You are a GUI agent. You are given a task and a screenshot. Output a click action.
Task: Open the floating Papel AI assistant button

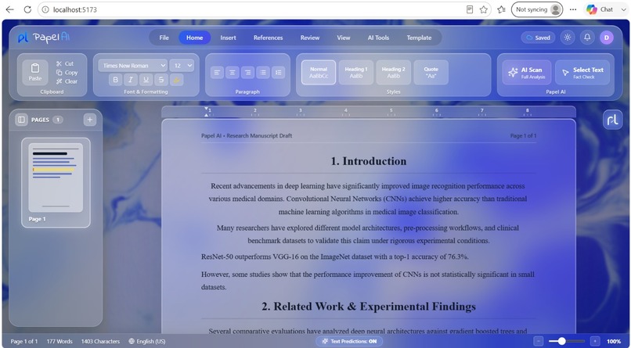(612, 120)
